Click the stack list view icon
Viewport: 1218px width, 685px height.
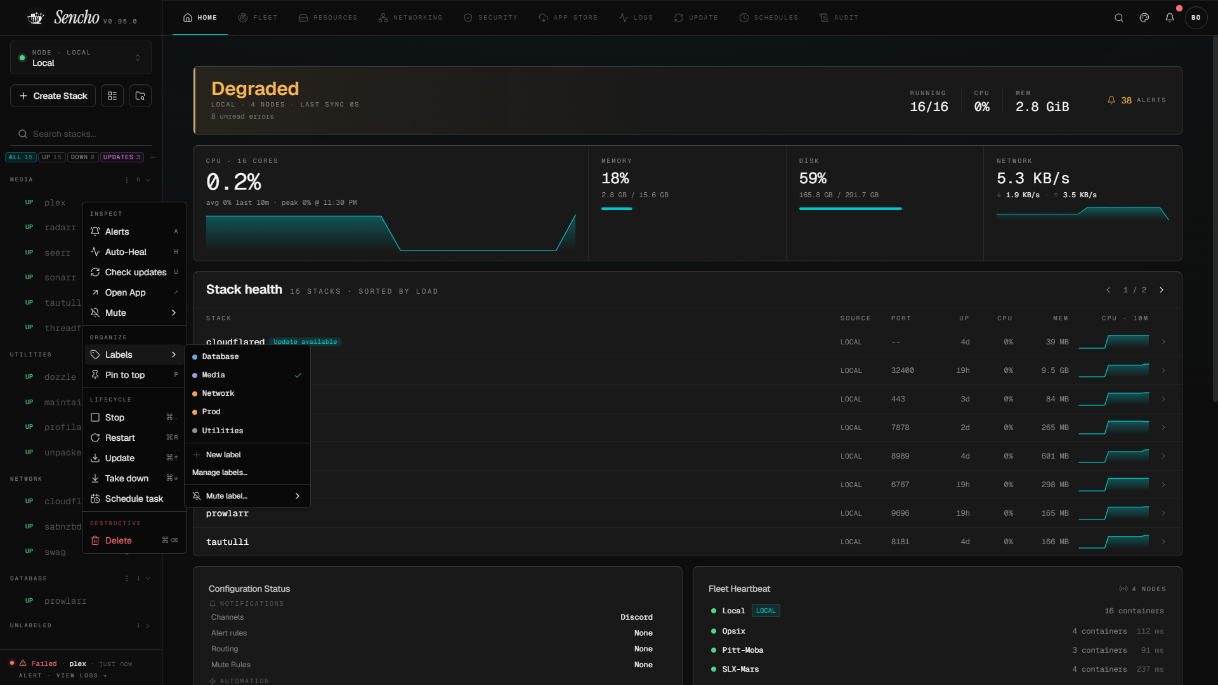112,96
